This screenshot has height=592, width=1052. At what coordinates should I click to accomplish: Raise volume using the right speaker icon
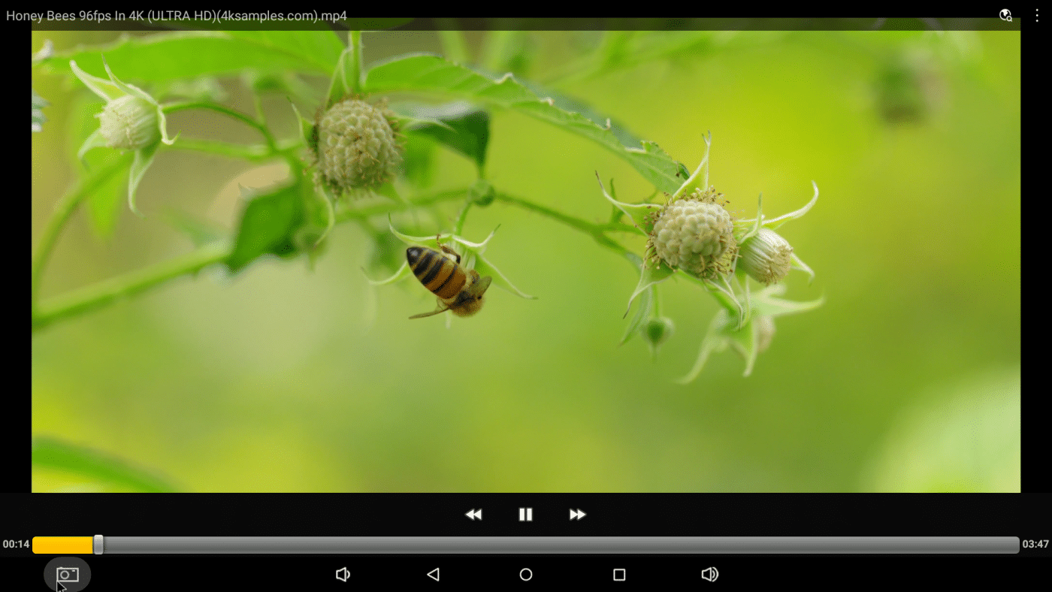pos(709,575)
